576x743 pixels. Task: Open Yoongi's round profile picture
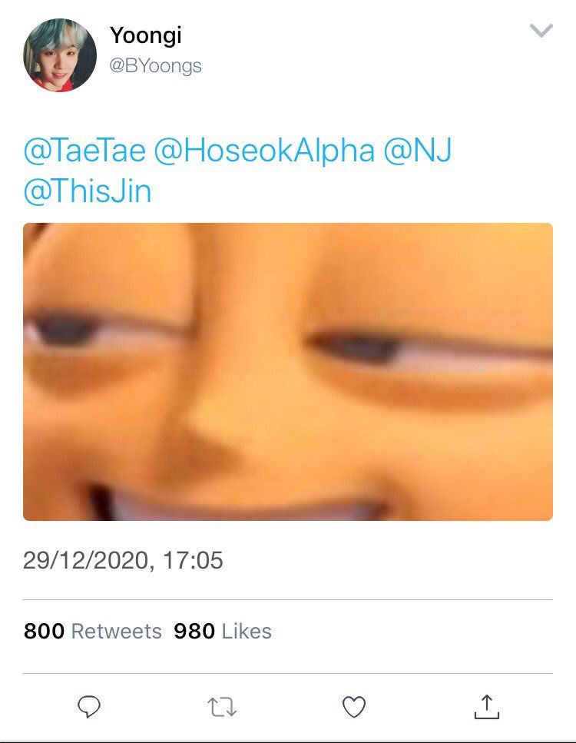coord(60,55)
